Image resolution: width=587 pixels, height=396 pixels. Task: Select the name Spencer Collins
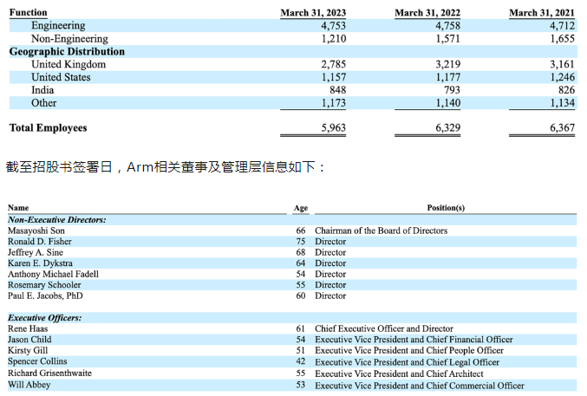pos(37,361)
